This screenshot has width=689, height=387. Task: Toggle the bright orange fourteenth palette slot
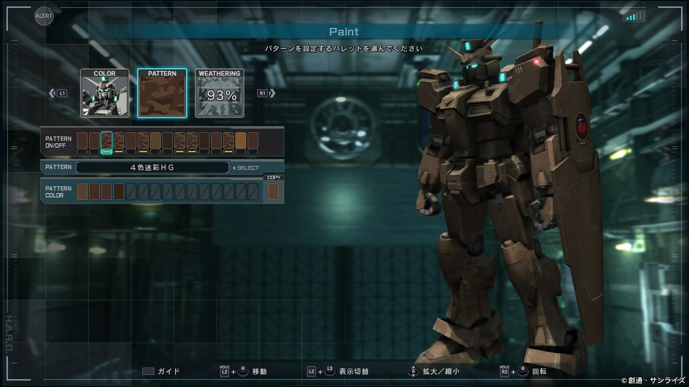click(241, 143)
